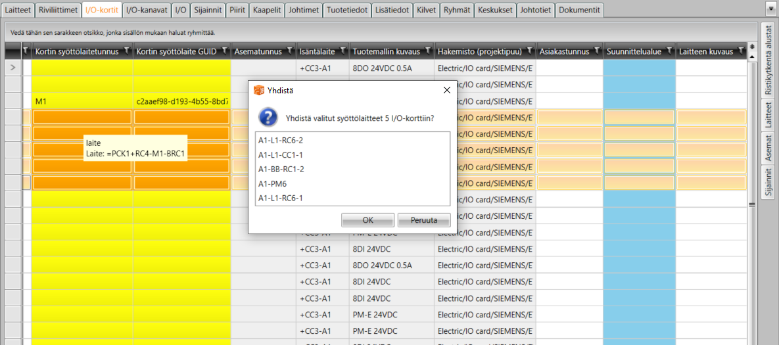Click filter icon on Kortin syöttölaite GUID column

(225, 51)
